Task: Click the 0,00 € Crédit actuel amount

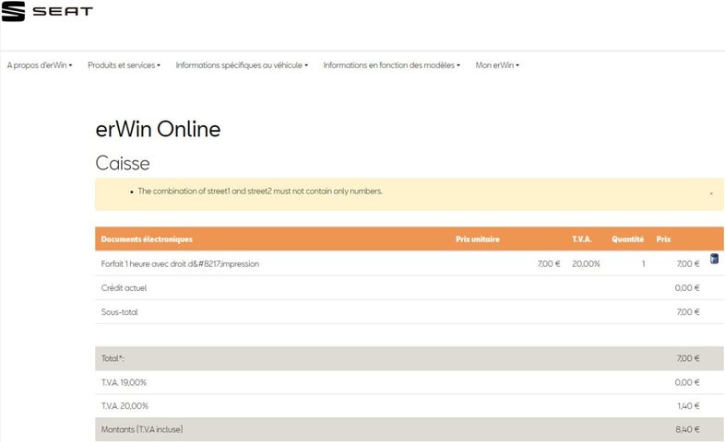Action: (x=687, y=288)
